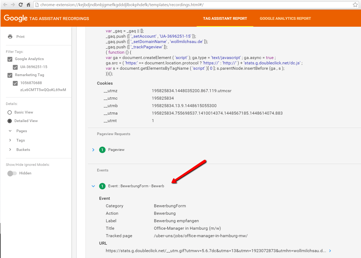Screen dimensions: 361x258
Task: Toggle the Hidden ignored models switch
Action: point(12,173)
